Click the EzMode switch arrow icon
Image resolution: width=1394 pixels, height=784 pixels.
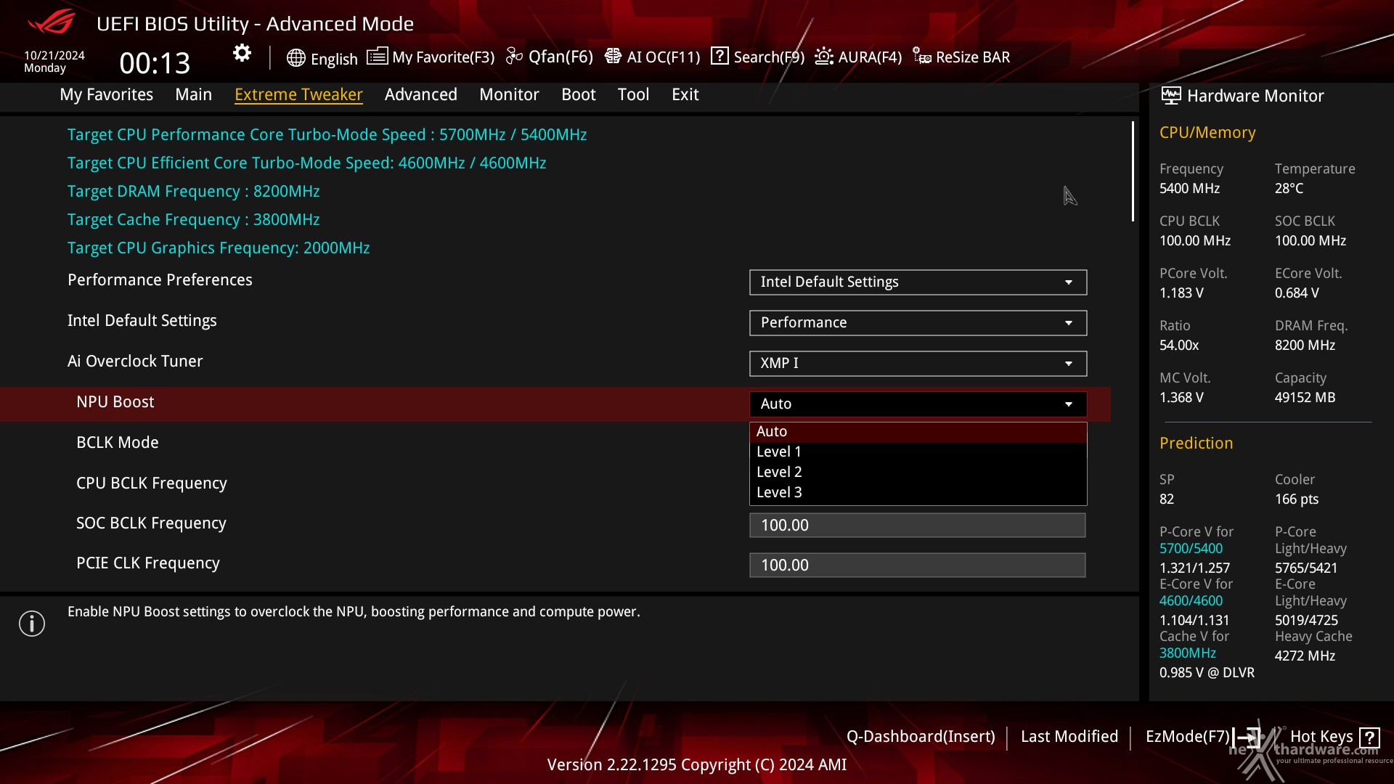click(1247, 738)
